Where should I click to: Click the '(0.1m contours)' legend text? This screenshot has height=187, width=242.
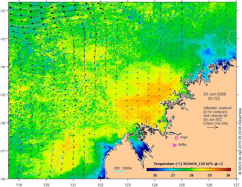click(x=215, y=112)
